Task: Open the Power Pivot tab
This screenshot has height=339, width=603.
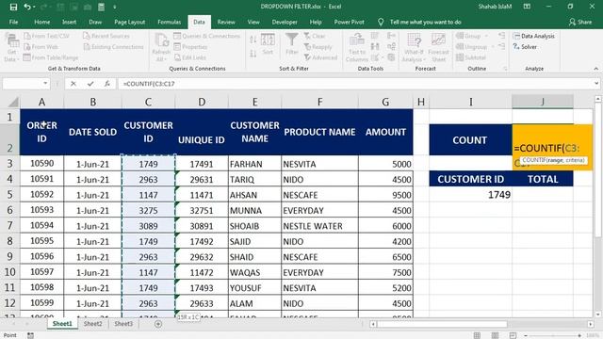Action: [349, 22]
